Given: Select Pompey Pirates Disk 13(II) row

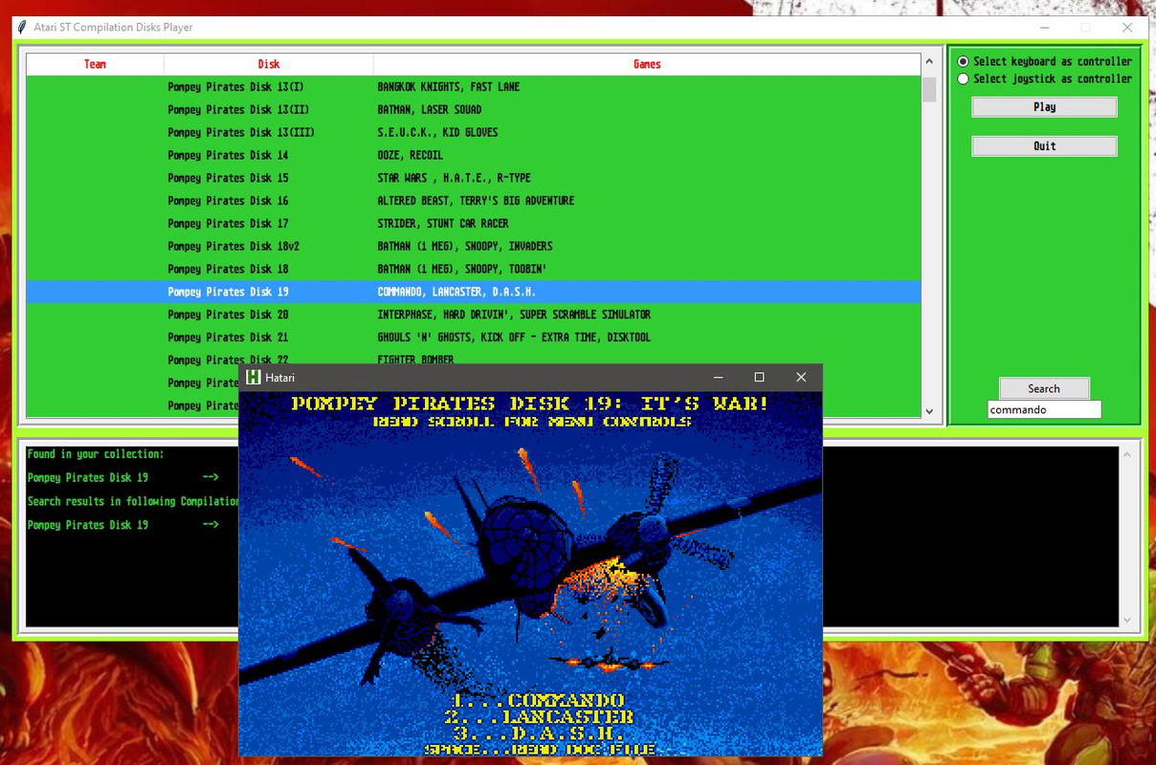Looking at the screenshot, I should 474,110.
